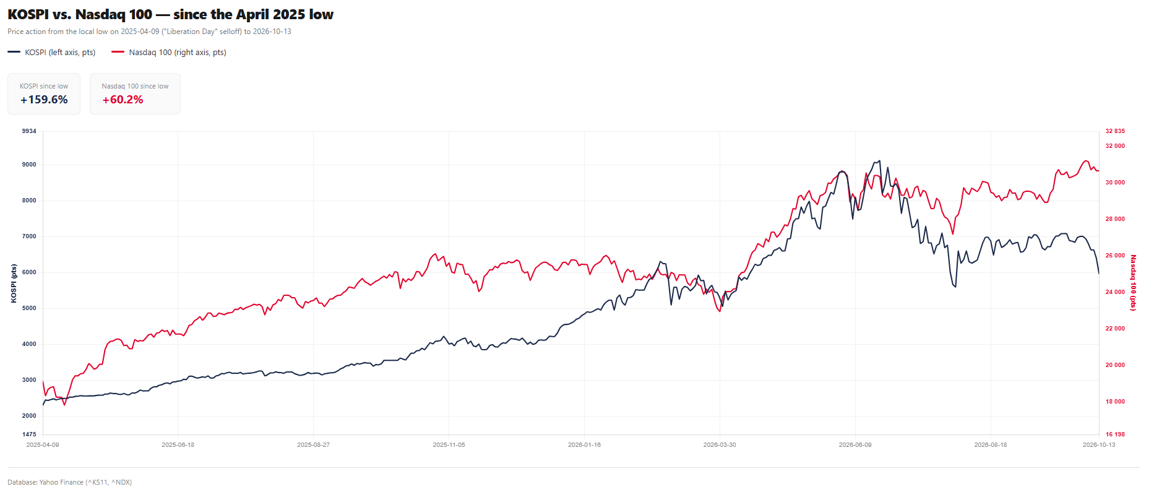Viewport: 1154px width, 497px height.
Task: Click the Yahoo Finance database source footer
Action: [70, 482]
